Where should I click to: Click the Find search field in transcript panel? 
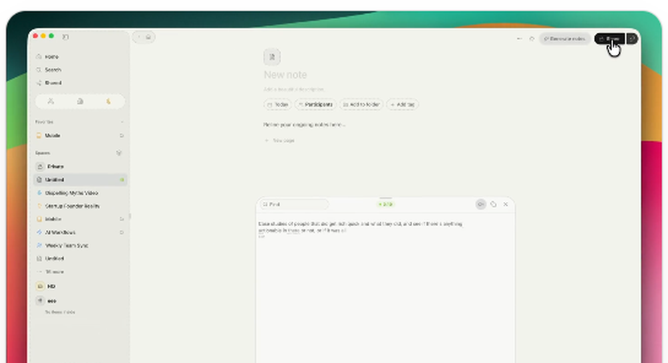(x=295, y=205)
